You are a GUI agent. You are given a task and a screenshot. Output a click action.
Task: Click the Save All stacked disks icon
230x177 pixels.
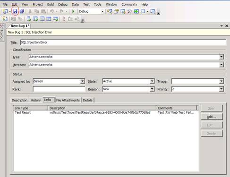(22, 11)
